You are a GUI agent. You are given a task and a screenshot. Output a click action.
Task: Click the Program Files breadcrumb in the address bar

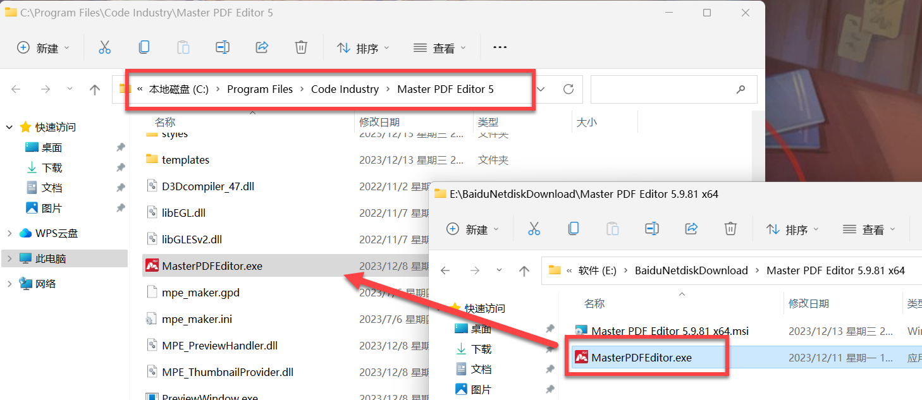(260, 90)
